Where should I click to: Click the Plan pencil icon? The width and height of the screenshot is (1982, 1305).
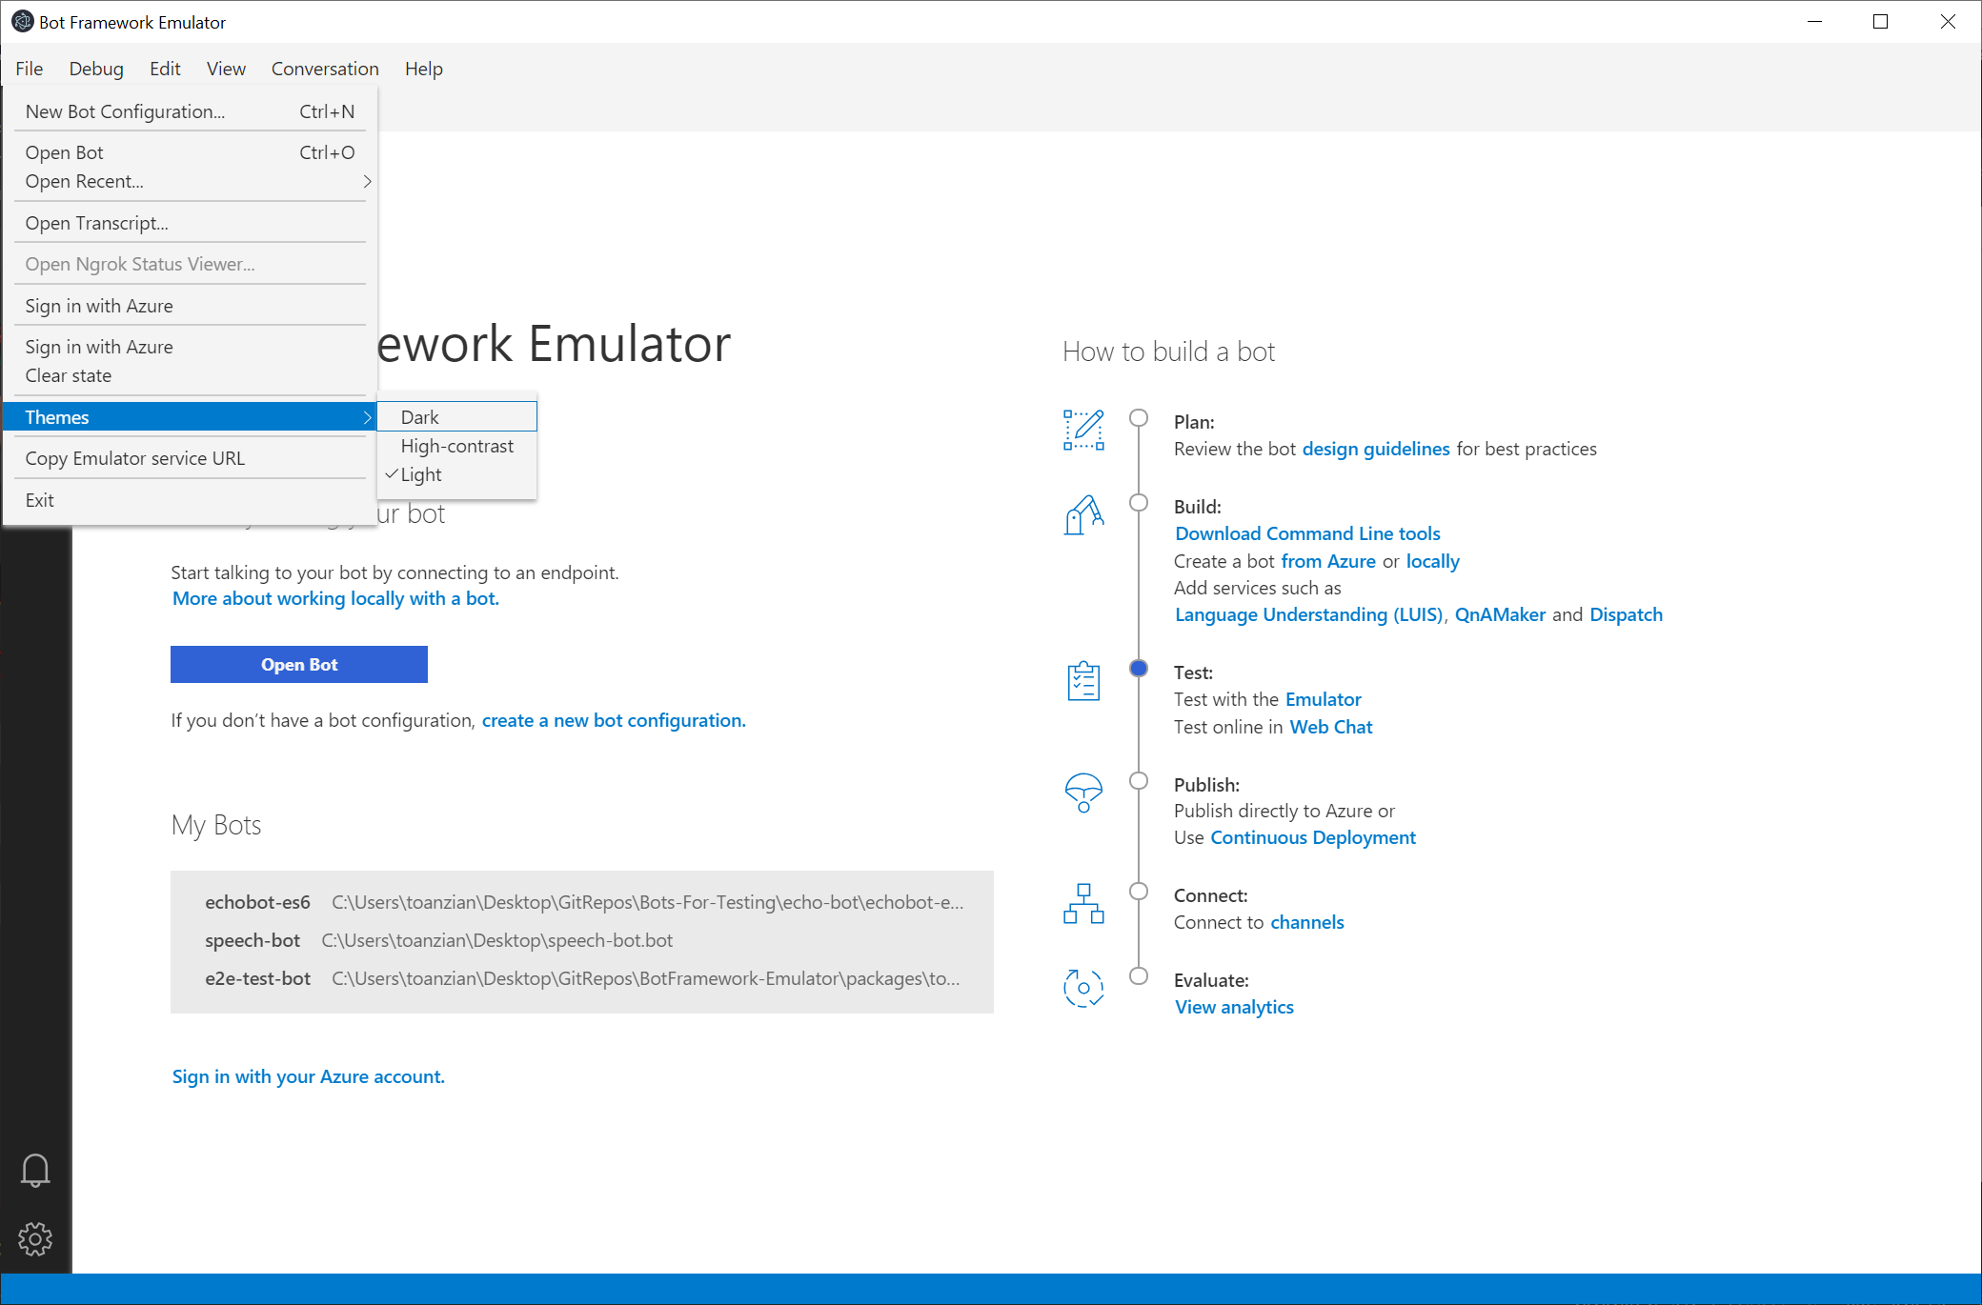coord(1083,430)
